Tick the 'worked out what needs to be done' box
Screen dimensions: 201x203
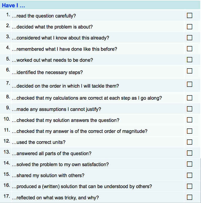click(190, 60)
